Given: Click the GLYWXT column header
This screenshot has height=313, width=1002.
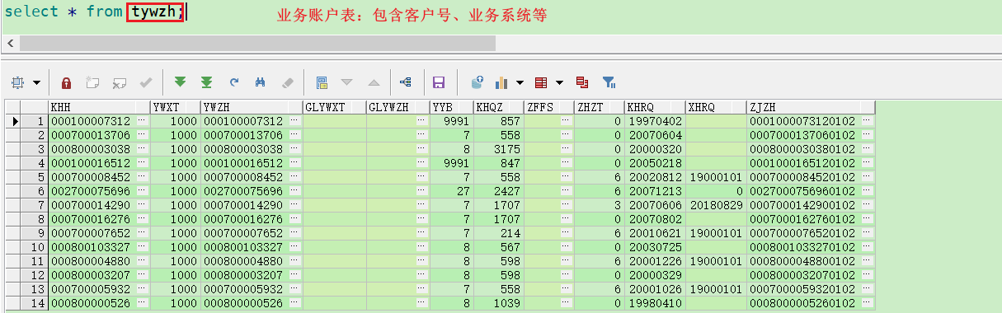Looking at the screenshot, I should (x=334, y=107).
